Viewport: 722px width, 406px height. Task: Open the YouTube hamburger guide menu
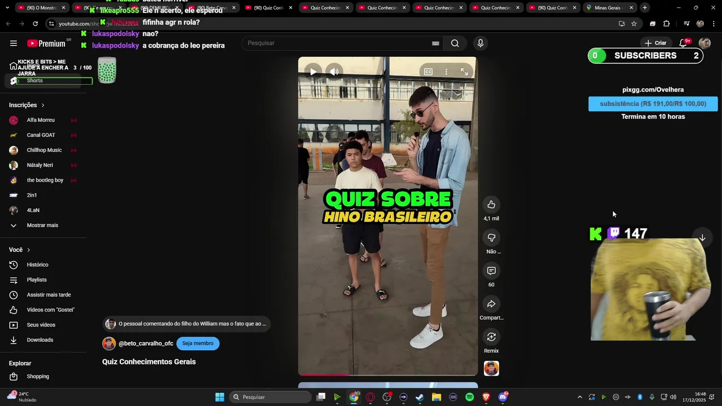[x=14, y=43]
